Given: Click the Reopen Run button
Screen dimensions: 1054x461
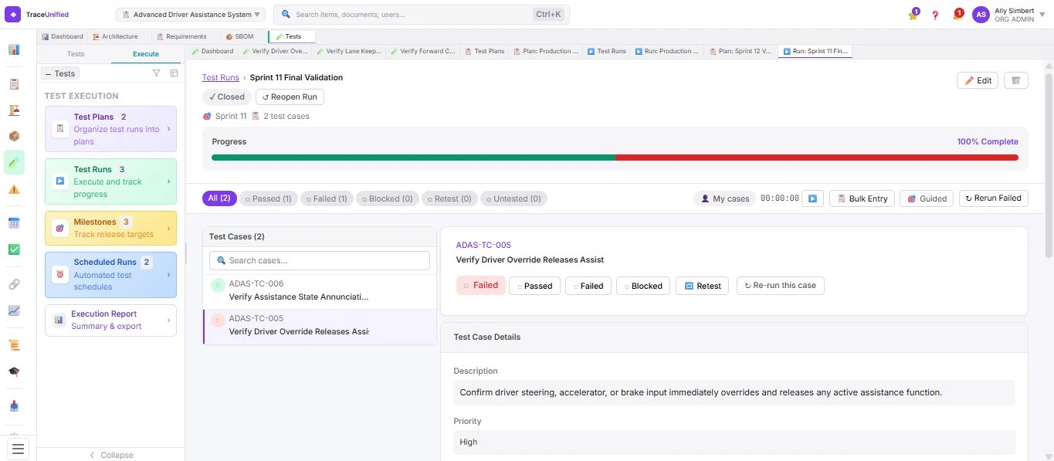Looking at the screenshot, I should (x=290, y=97).
